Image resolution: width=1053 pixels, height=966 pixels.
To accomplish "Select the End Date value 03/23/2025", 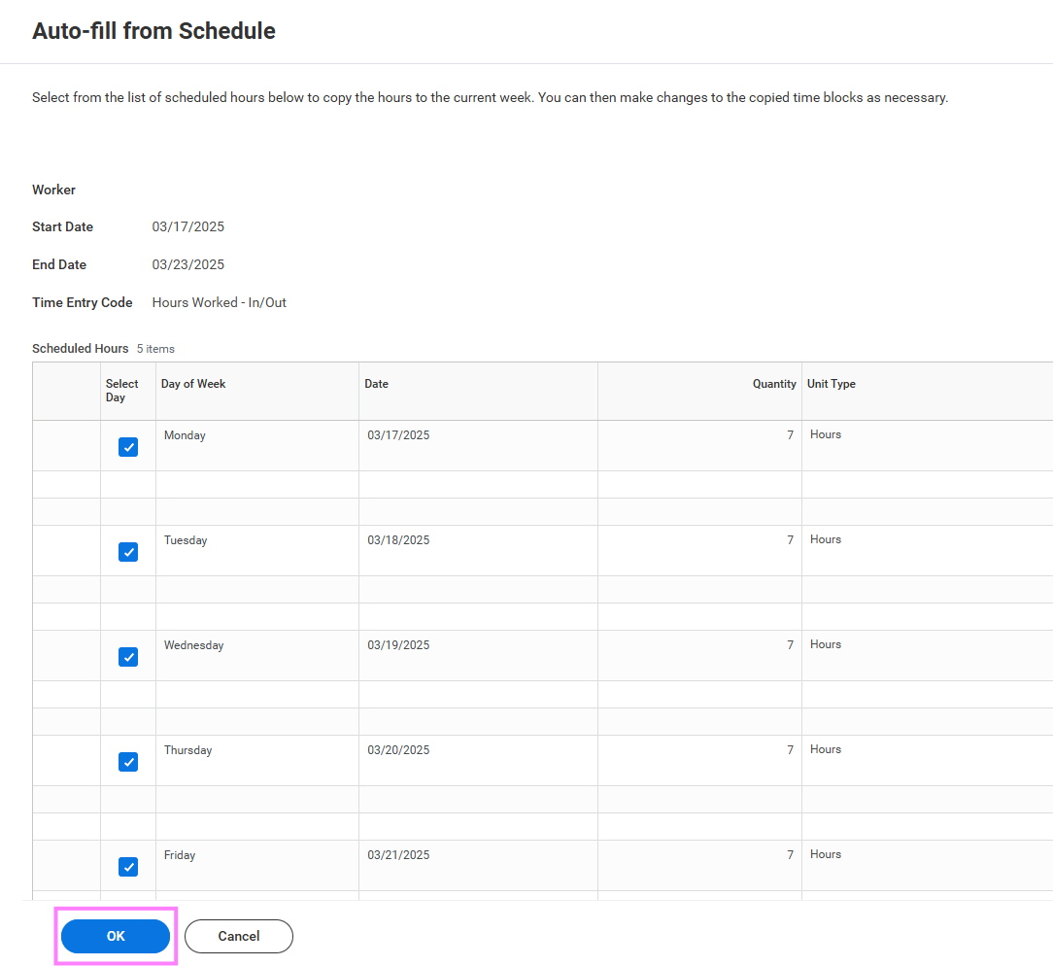I will 187,264.
